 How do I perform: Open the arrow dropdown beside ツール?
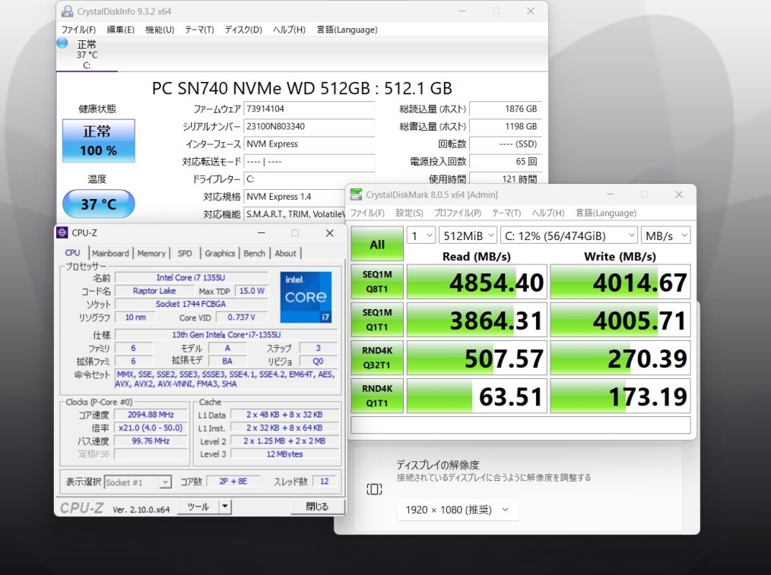click(225, 506)
